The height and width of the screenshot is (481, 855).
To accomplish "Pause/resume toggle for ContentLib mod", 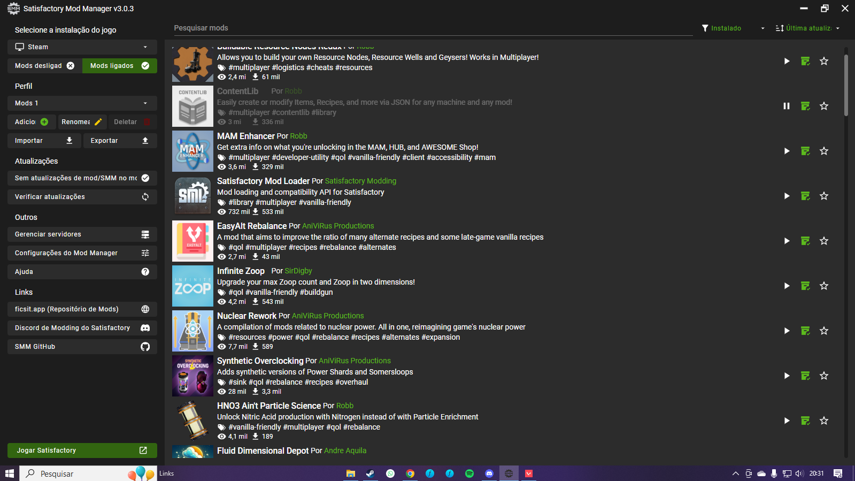I will [787, 106].
